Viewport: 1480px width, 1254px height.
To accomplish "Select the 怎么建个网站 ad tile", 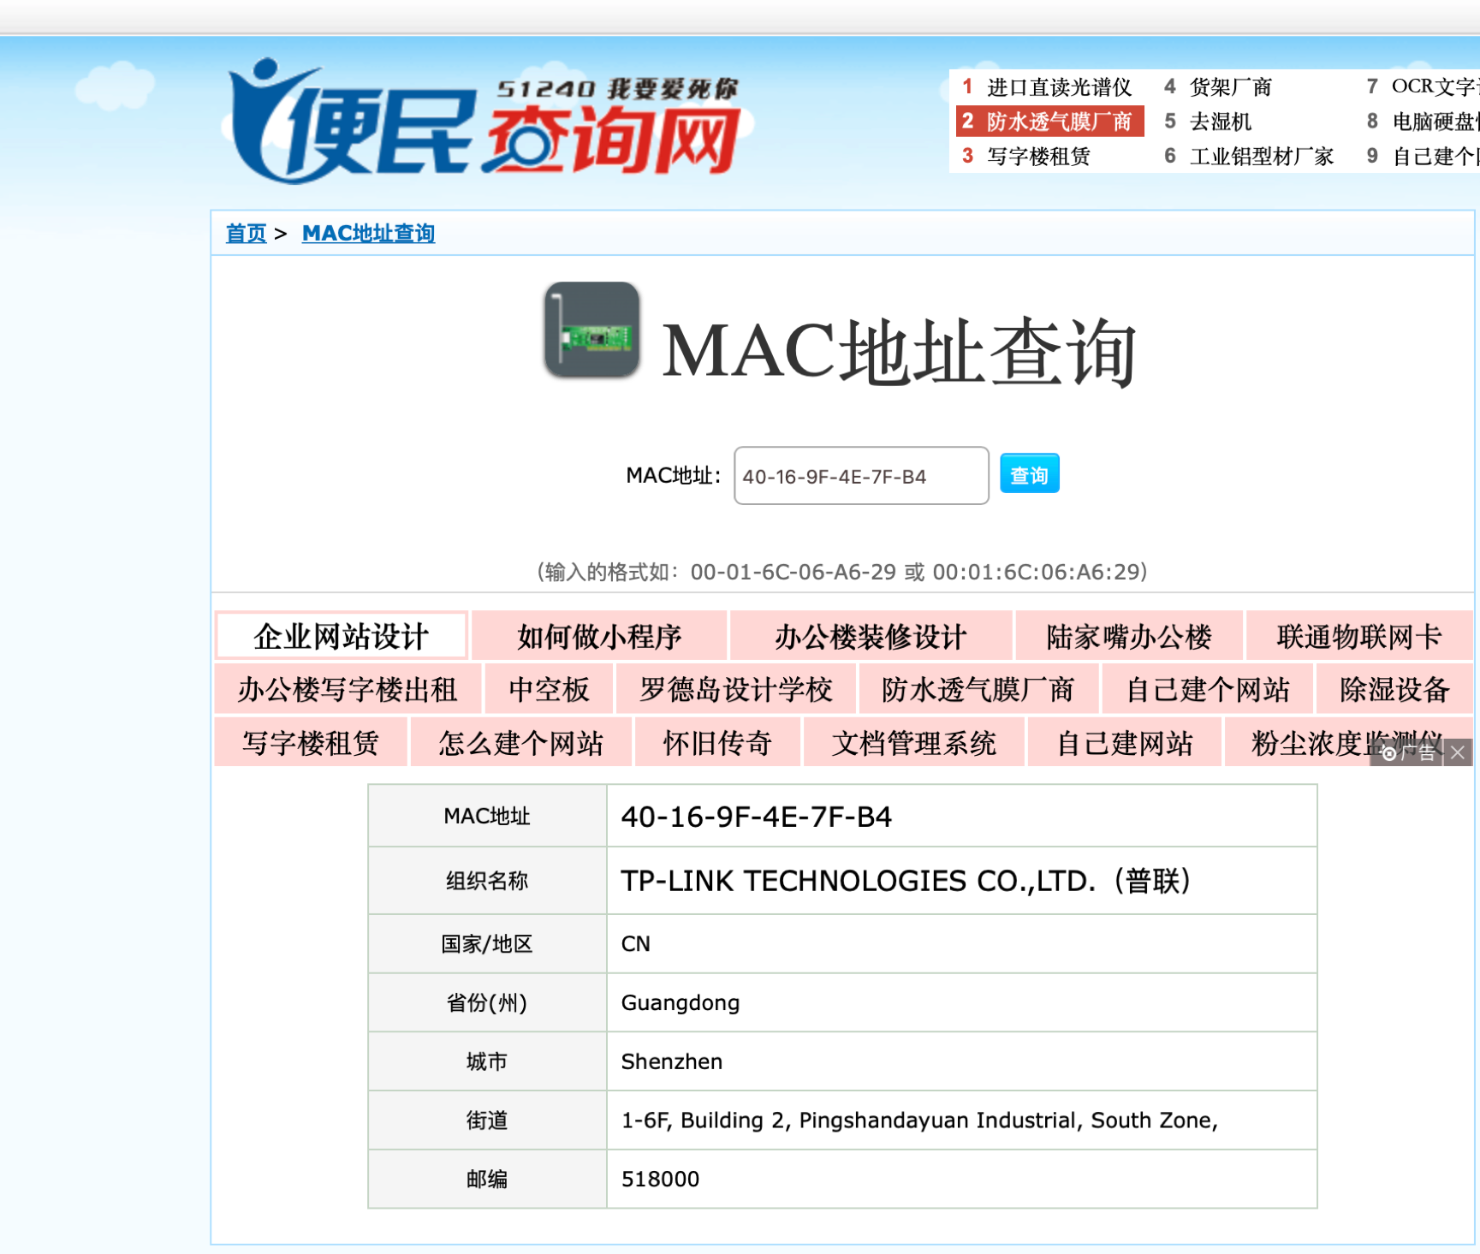I will [x=521, y=742].
